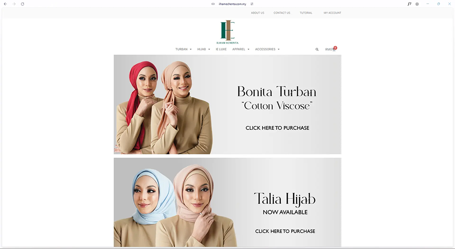Expand the Hijab dropdown menu
The height and width of the screenshot is (249, 455).
pyautogui.click(x=203, y=49)
